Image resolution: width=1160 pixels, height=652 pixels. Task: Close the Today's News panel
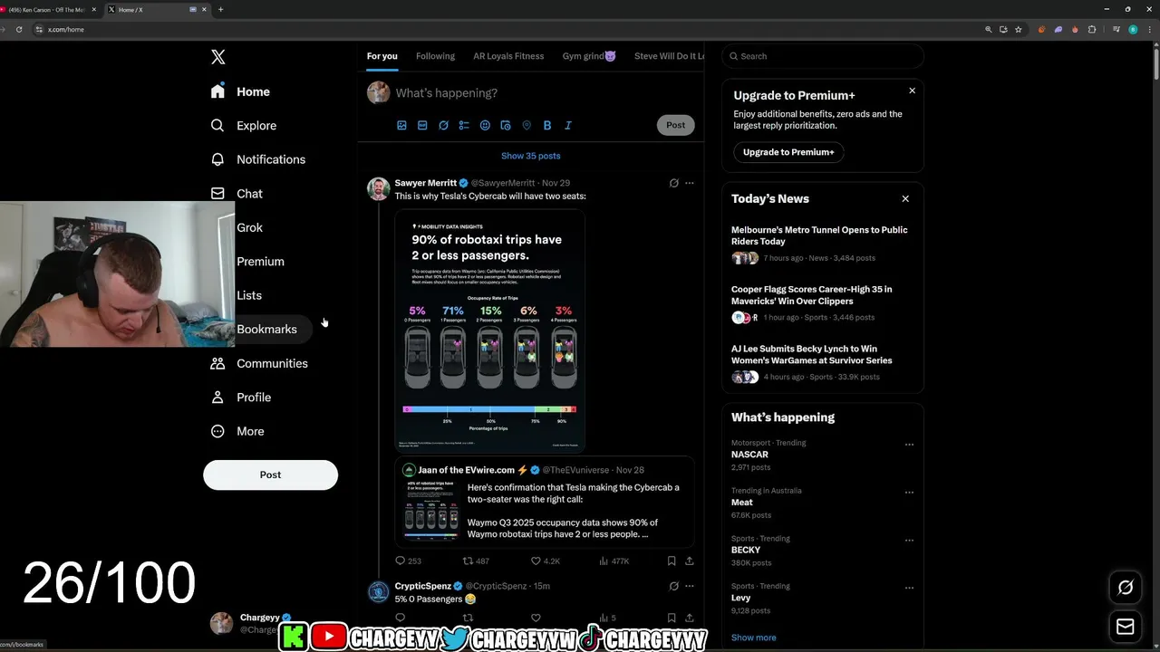tap(905, 199)
